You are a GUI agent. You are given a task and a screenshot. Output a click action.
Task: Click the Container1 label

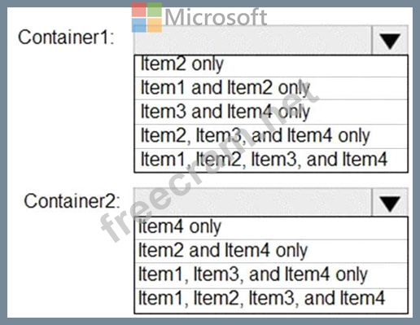coord(66,37)
